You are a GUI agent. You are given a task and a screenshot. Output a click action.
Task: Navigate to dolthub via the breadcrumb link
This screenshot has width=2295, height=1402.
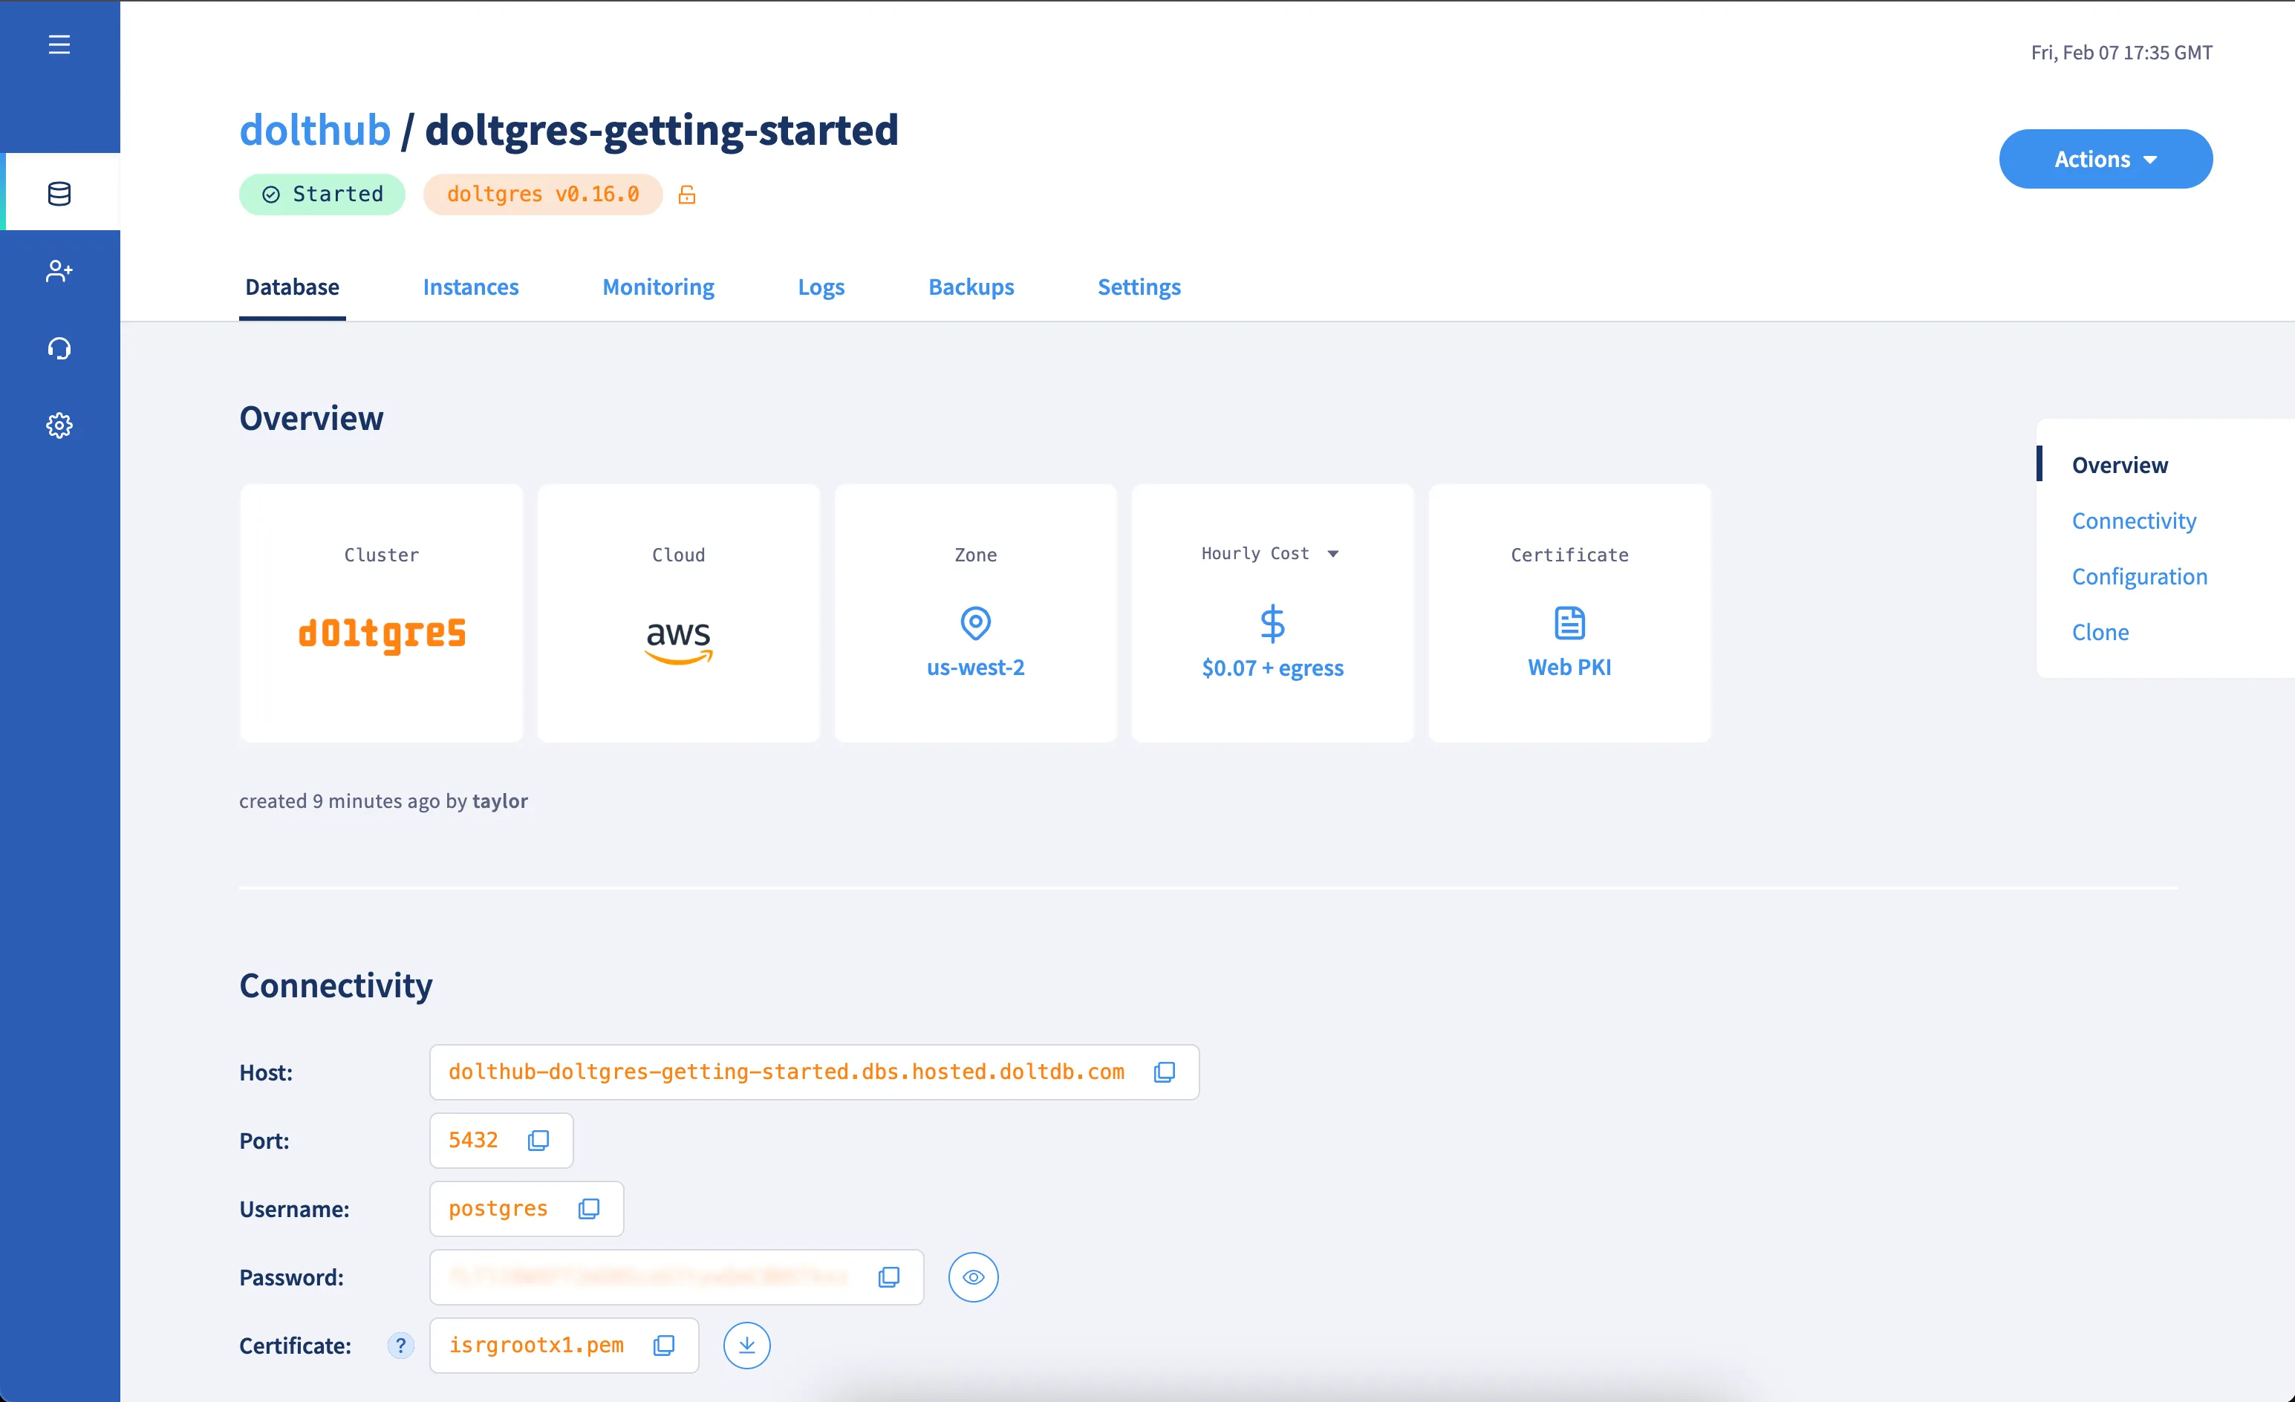314,129
